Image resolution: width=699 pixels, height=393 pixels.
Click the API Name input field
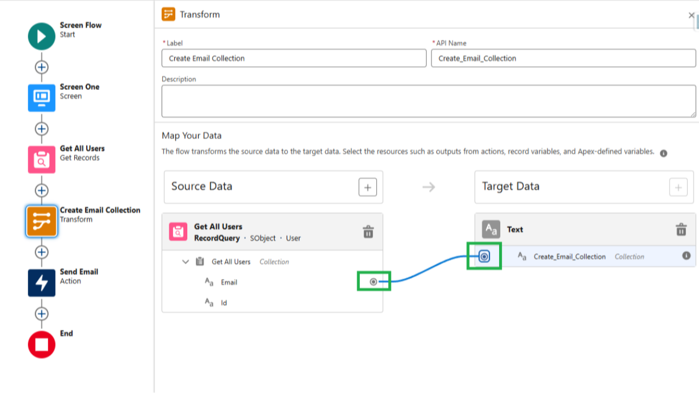pyautogui.click(x=563, y=58)
